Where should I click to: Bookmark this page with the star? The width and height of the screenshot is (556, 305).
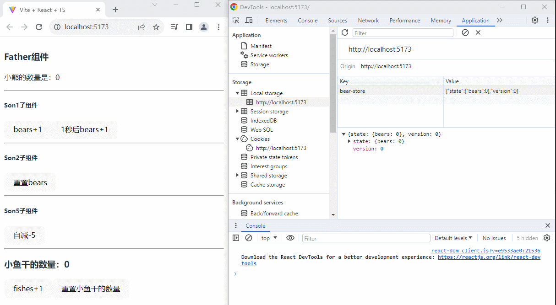(156, 27)
